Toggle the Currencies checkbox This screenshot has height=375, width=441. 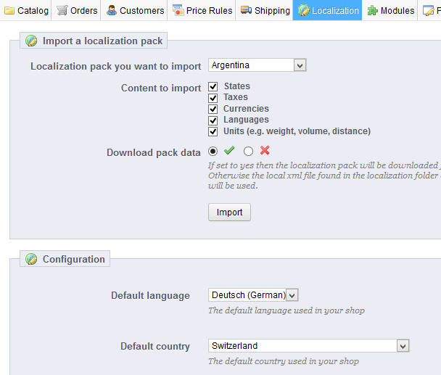coord(213,109)
